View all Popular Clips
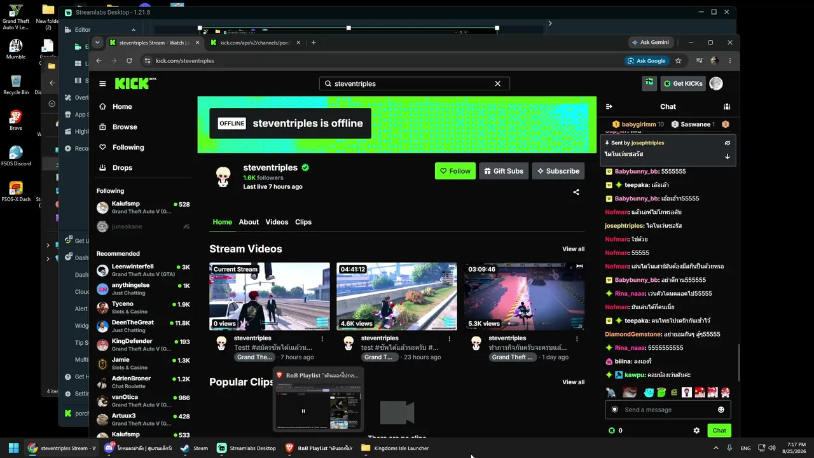 pos(573,382)
